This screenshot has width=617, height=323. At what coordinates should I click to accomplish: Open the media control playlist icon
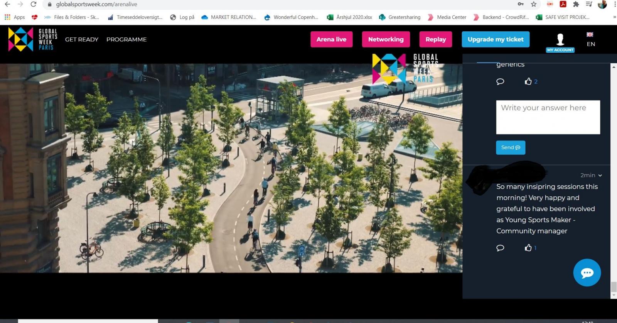pos(589,4)
